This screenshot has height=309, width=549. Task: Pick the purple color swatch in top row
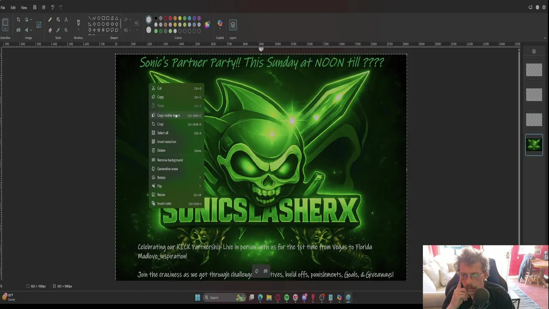tap(199, 18)
